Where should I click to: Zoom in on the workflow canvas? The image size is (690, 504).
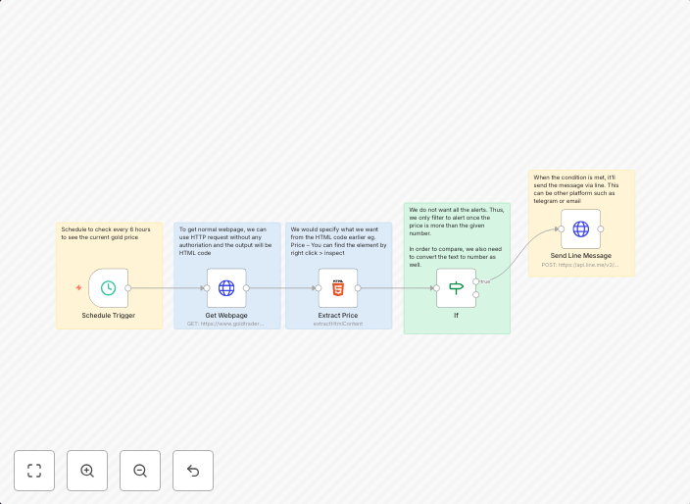(87, 471)
